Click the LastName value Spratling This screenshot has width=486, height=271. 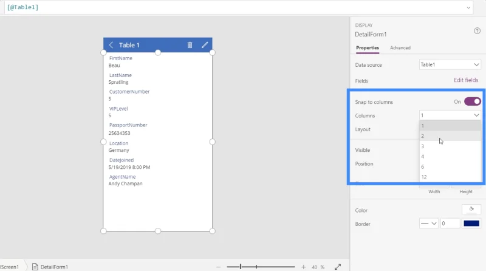click(x=118, y=82)
